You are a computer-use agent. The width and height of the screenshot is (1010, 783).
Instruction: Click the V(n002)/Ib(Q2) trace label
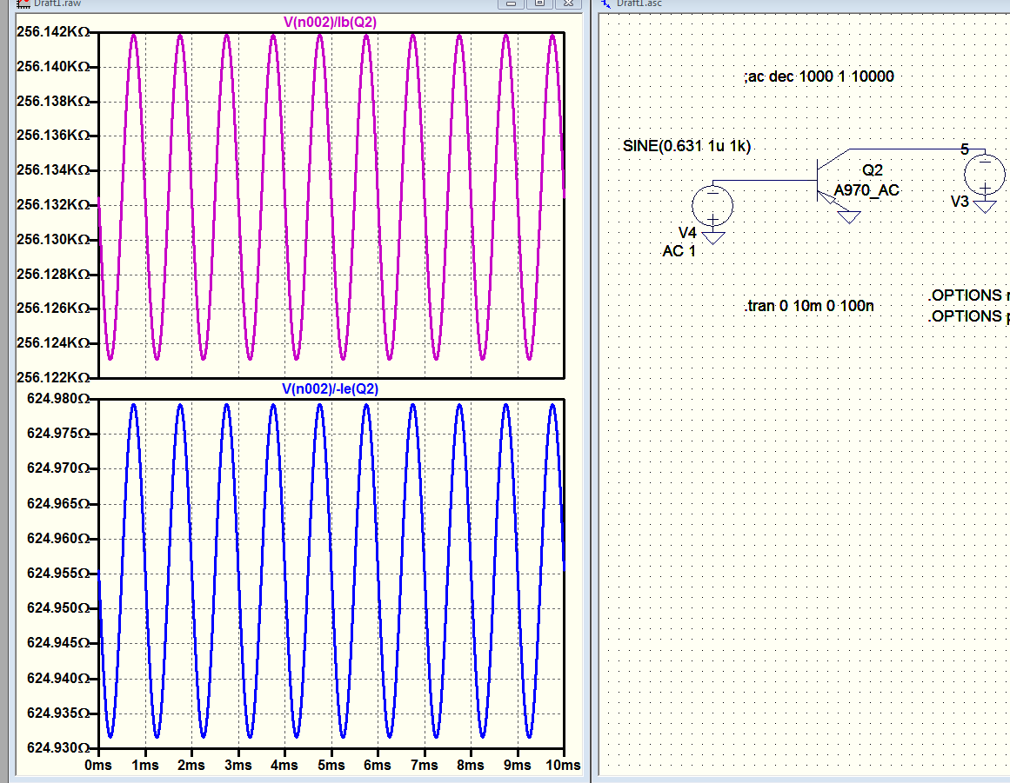point(330,23)
